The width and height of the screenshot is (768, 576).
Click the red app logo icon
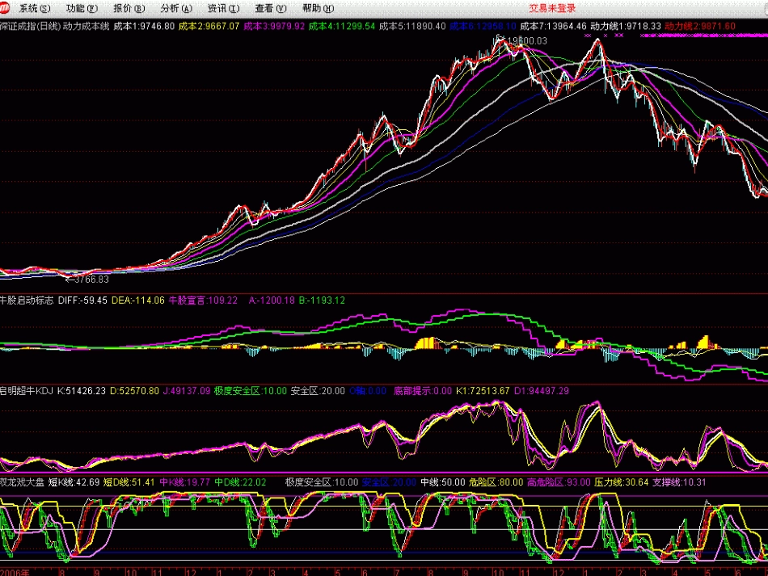[5, 7]
